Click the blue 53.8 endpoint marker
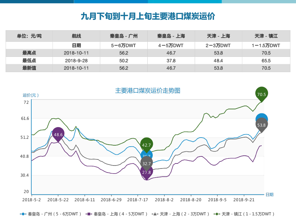Image resolution: width=296 pixels, height=223 pixels. click(261, 117)
